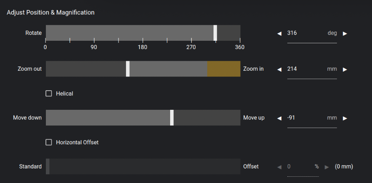Viewport: 372px width, 183px height.
Task: Click the disabled right arrow beside the offset percent
Action: tap(327, 167)
